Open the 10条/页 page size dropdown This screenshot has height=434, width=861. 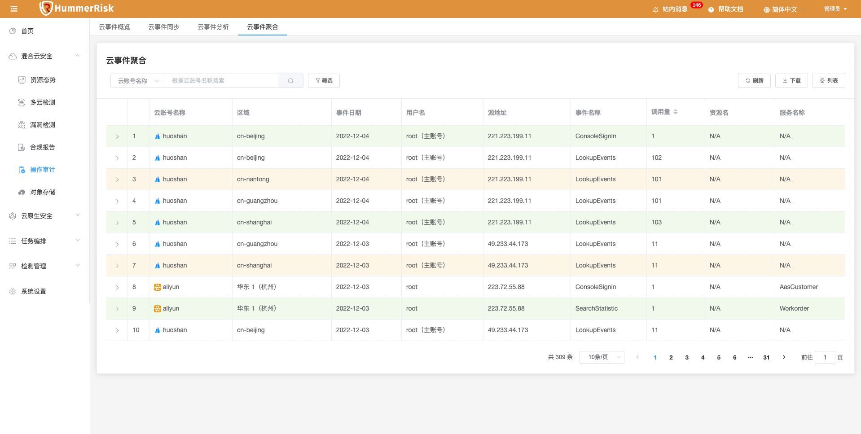click(x=602, y=357)
